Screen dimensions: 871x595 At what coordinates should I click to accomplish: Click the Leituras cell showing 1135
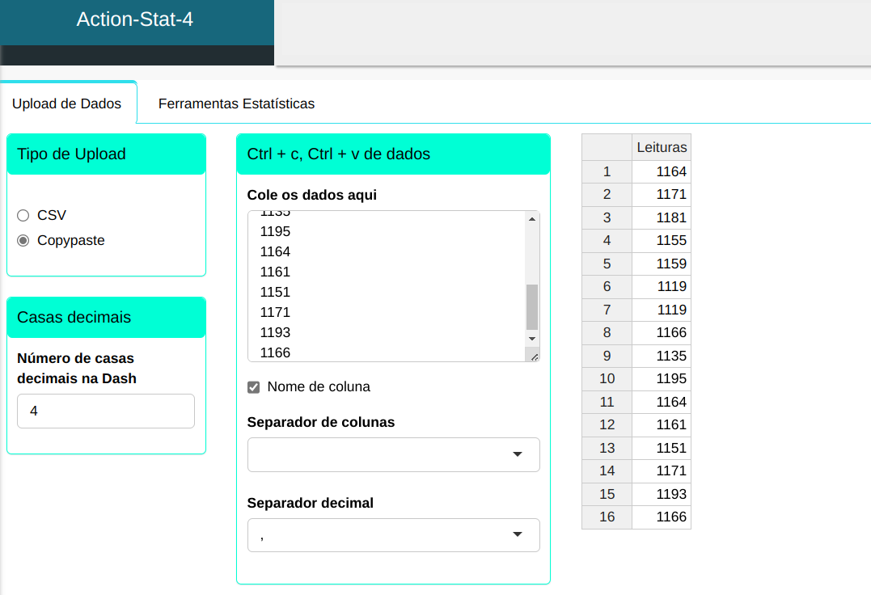tap(661, 356)
